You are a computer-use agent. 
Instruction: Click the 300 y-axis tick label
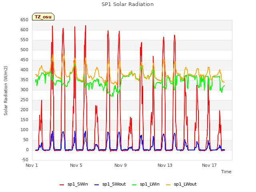24,90
